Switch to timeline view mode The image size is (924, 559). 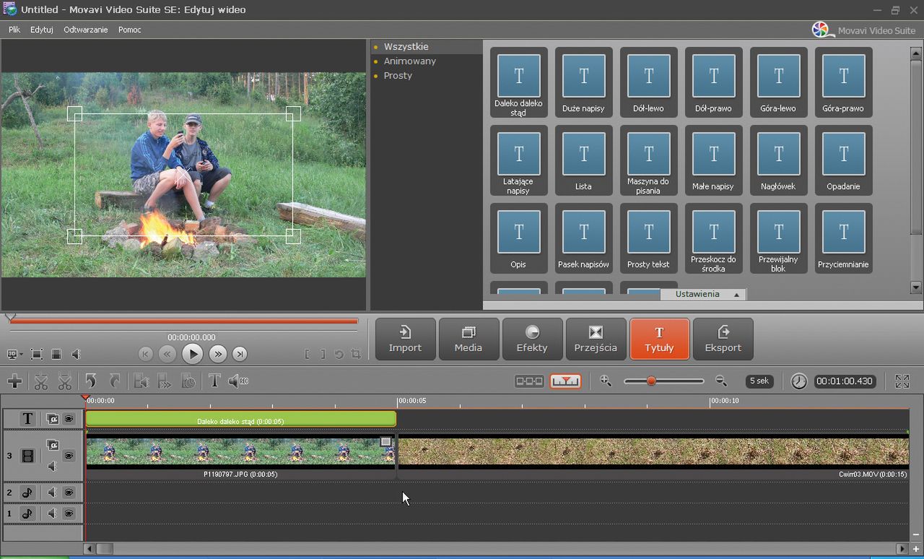click(x=565, y=381)
